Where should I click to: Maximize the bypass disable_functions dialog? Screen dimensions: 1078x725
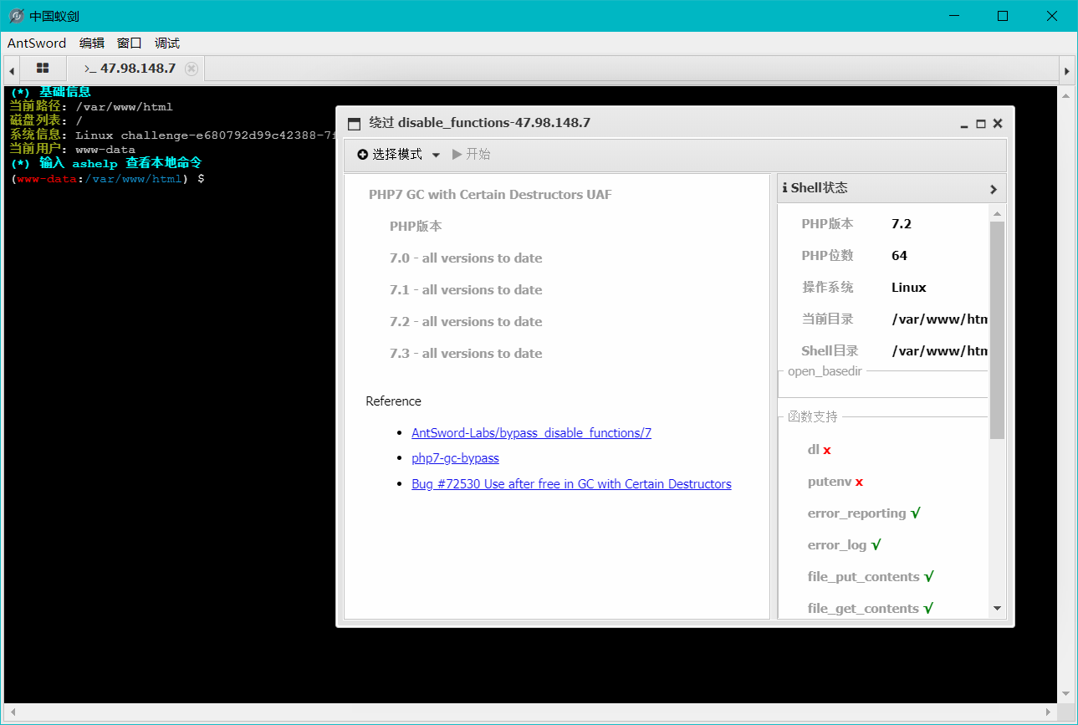pyautogui.click(x=981, y=124)
